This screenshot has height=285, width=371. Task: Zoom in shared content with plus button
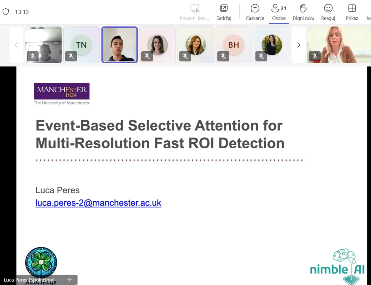[70, 280]
